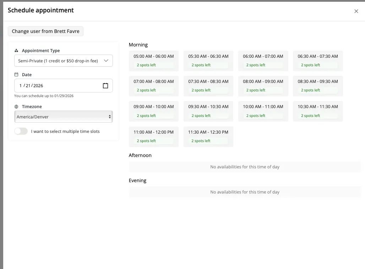
Task: Open the America/Denver timezone dropdown
Action: pyautogui.click(x=63, y=117)
